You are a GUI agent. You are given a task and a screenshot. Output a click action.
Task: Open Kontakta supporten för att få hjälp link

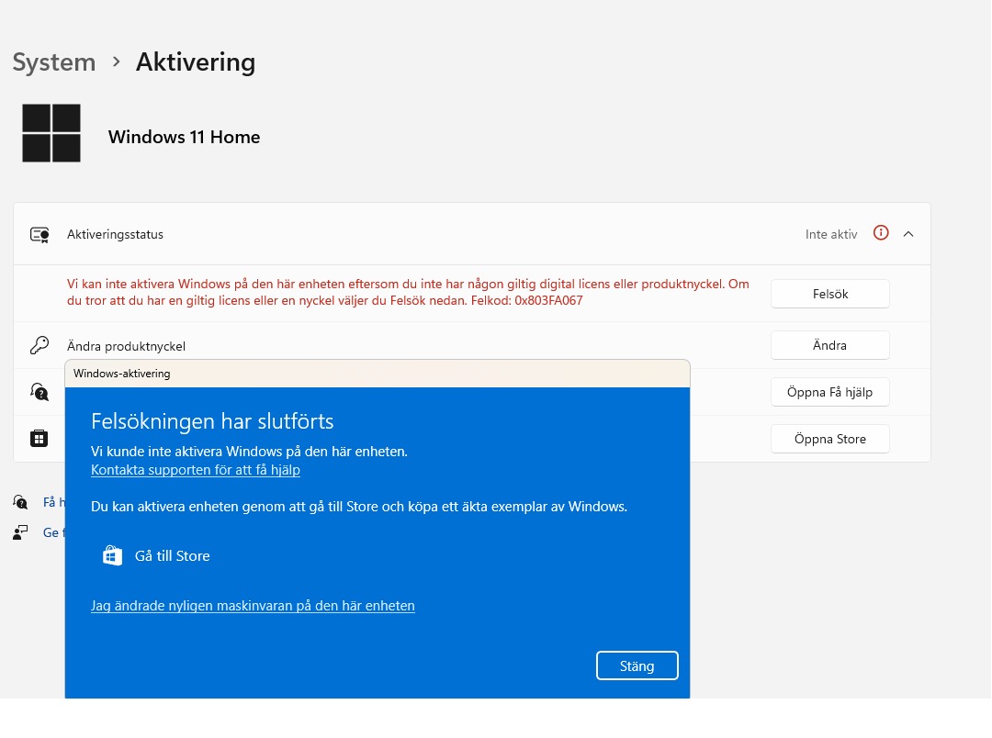[196, 470]
